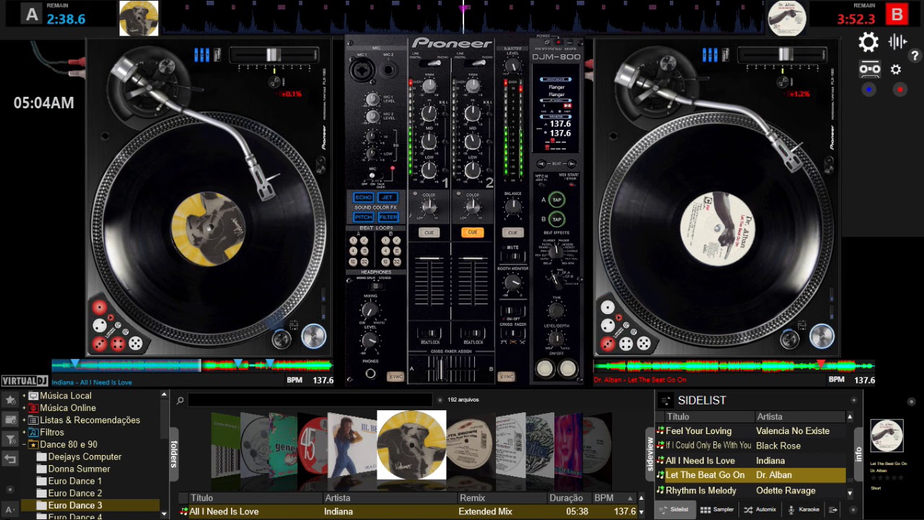The height and width of the screenshot is (520, 924).
Task: Expand the Música Local tree node
Action: tap(24, 396)
